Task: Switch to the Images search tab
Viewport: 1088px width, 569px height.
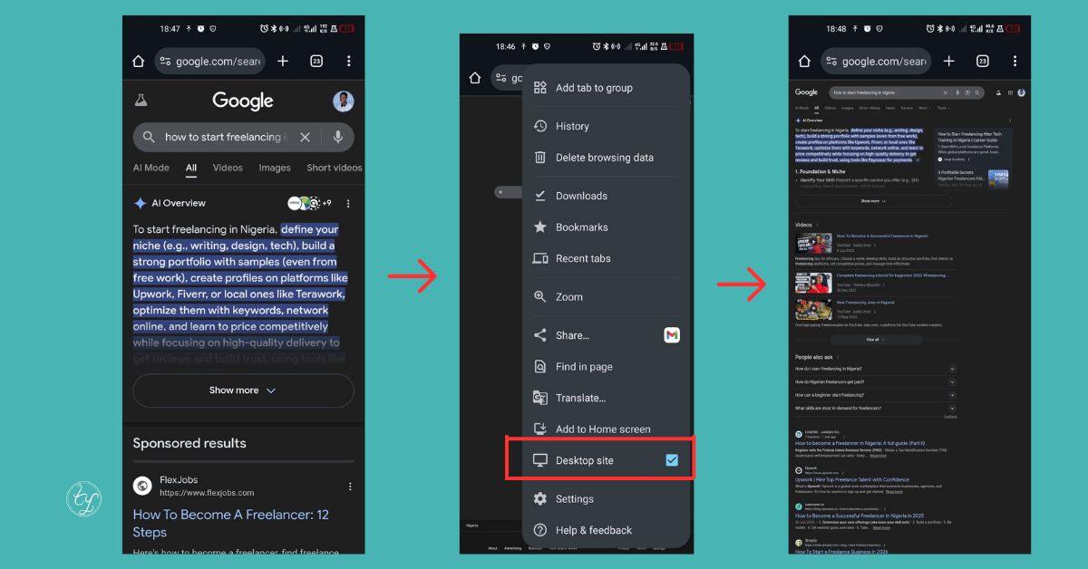Action: (x=275, y=168)
